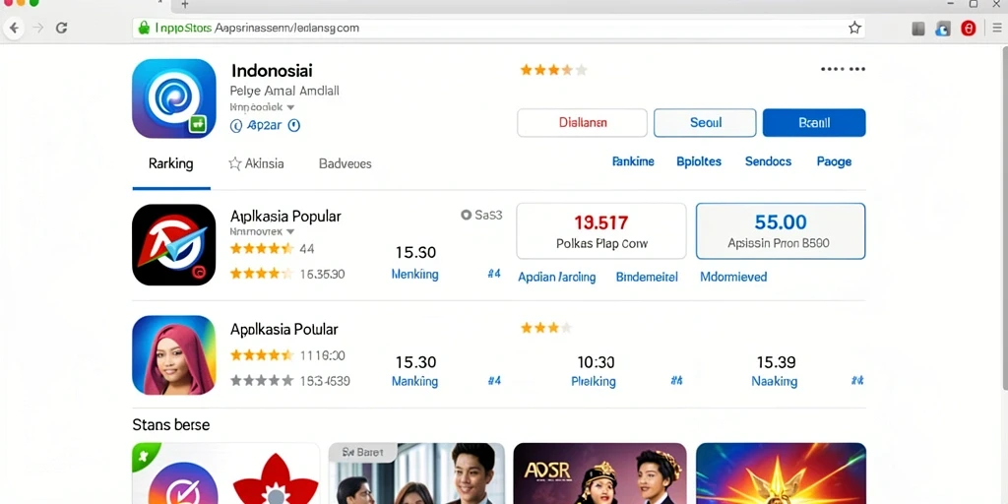Click the Diallanen button

pos(583,123)
